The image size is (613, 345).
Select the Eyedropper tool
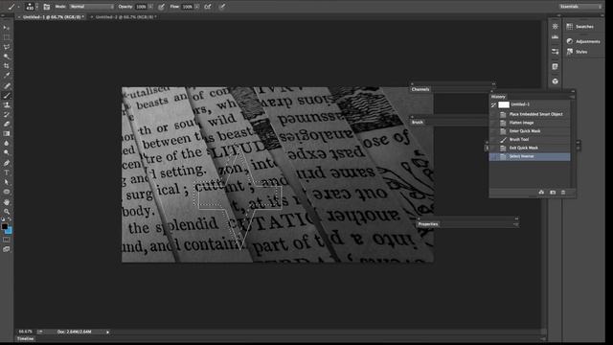[x=7, y=75]
